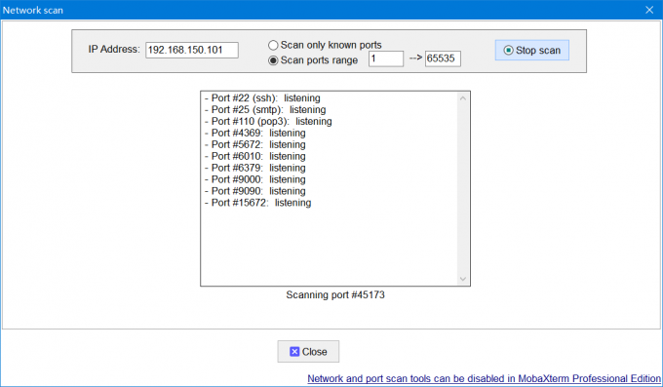Select the Port #110 (pop3) listening row
This screenshot has width=663, height=387.
(268, 122)
